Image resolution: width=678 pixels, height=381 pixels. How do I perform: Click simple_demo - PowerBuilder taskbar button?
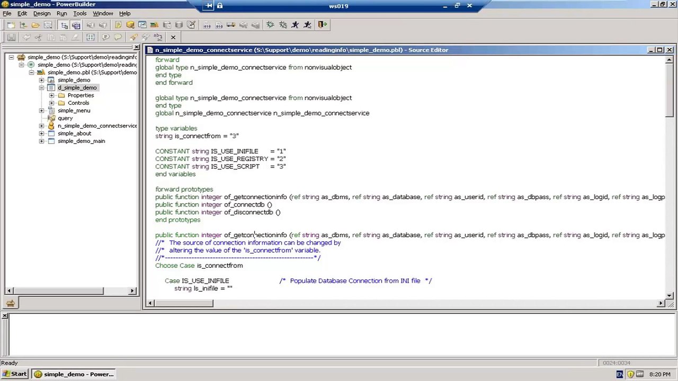(73, 374)
